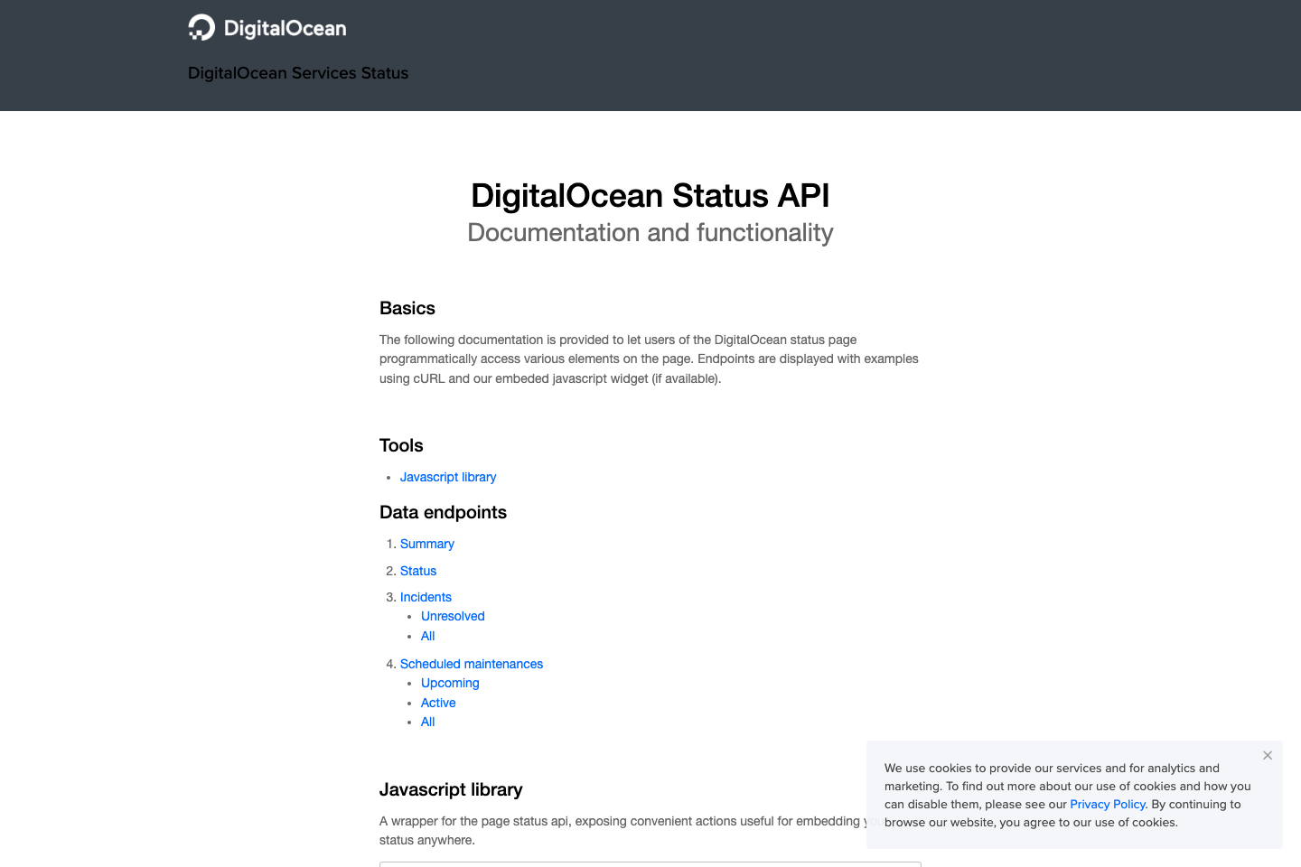Screen dimensions: 1301x867
Task: Open the All link under Scheduled maintenances
Action: (427, 722)
